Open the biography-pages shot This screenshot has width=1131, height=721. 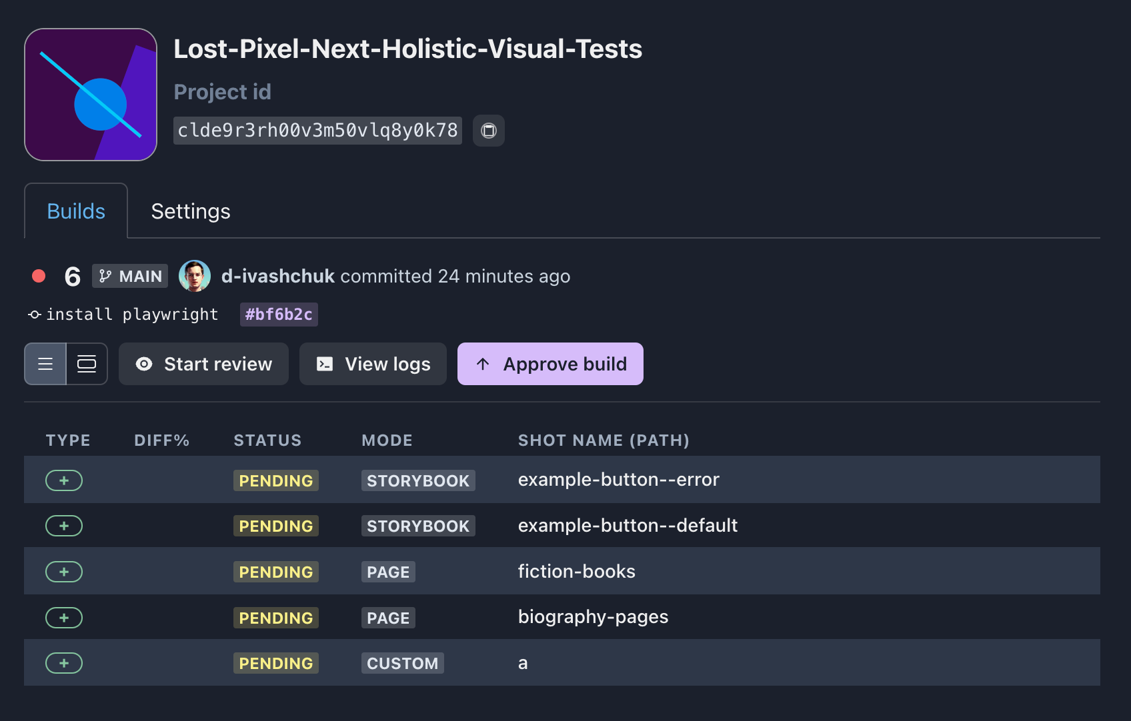pyautogui.click(x=594, y=617)
